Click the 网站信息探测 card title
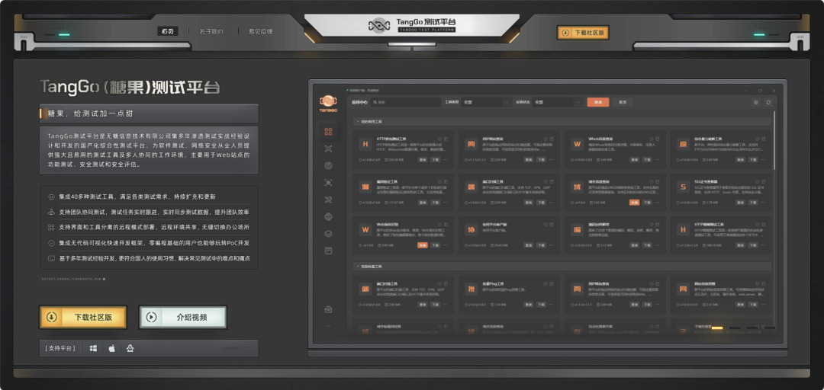The width and height of the screenshot is (824, 390). [x=705, y=283]
